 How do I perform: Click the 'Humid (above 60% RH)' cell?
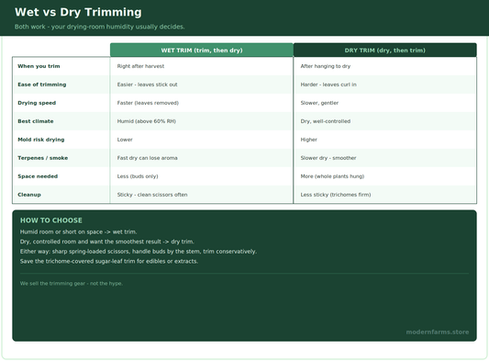(202, 121)
